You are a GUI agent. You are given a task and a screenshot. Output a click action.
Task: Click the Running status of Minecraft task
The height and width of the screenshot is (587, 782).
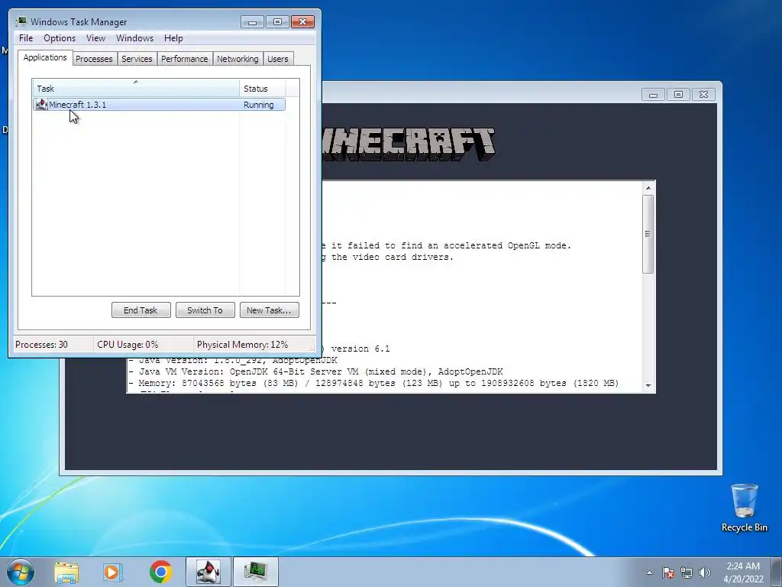click(258, 105)
